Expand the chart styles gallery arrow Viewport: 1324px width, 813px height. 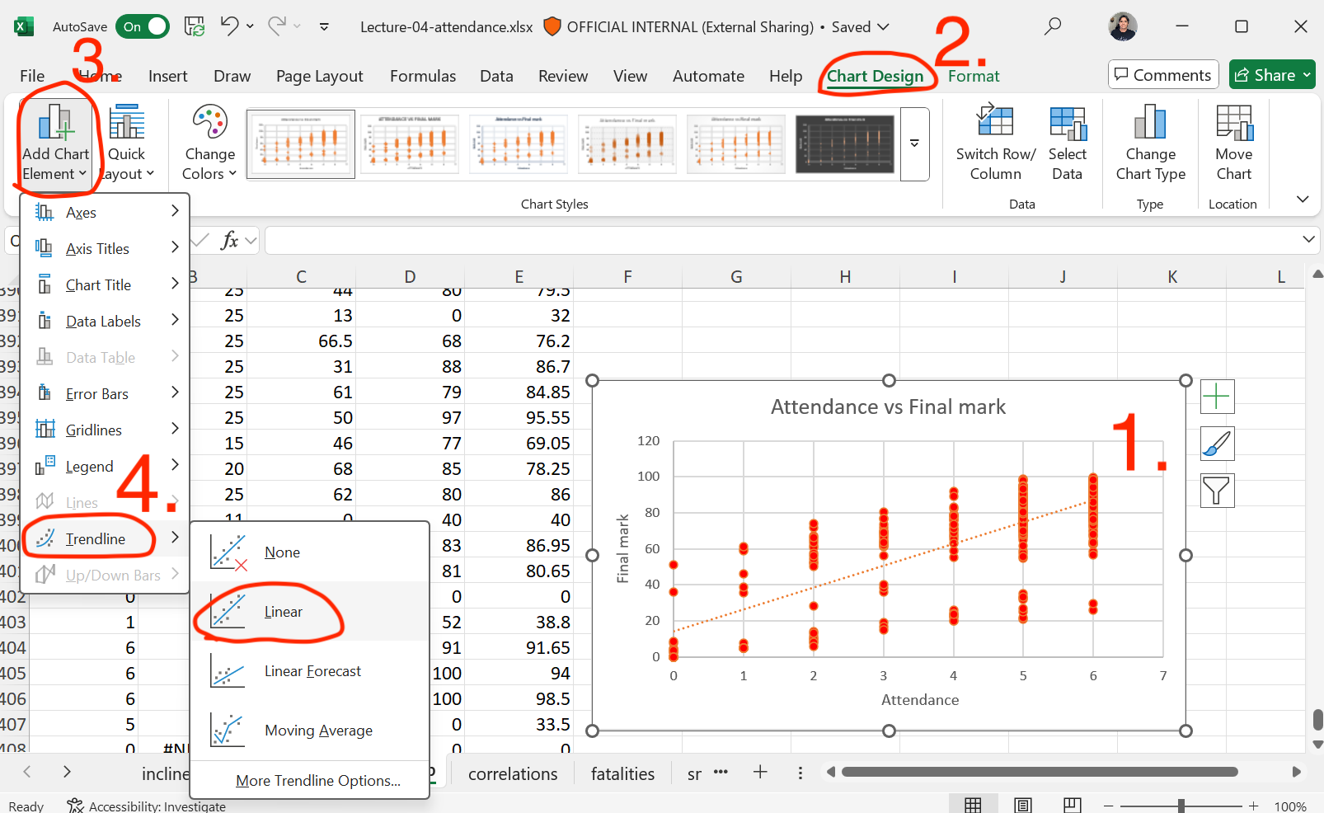(x=914, y=143)
